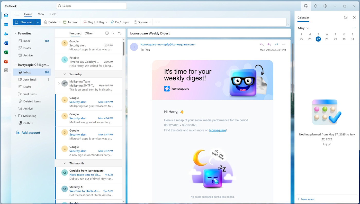Click the Google avatar on 12:37 PM email
The width and height of the screenshot is (360, 204).
pos(65,43)
